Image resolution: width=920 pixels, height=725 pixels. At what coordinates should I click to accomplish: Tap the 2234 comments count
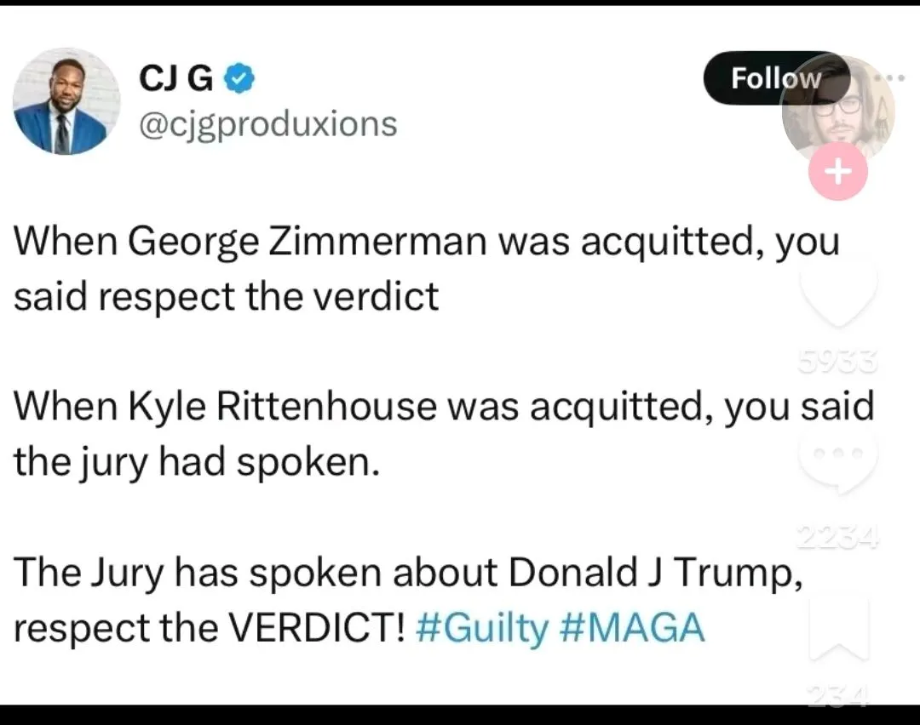(x=839, y=536)
